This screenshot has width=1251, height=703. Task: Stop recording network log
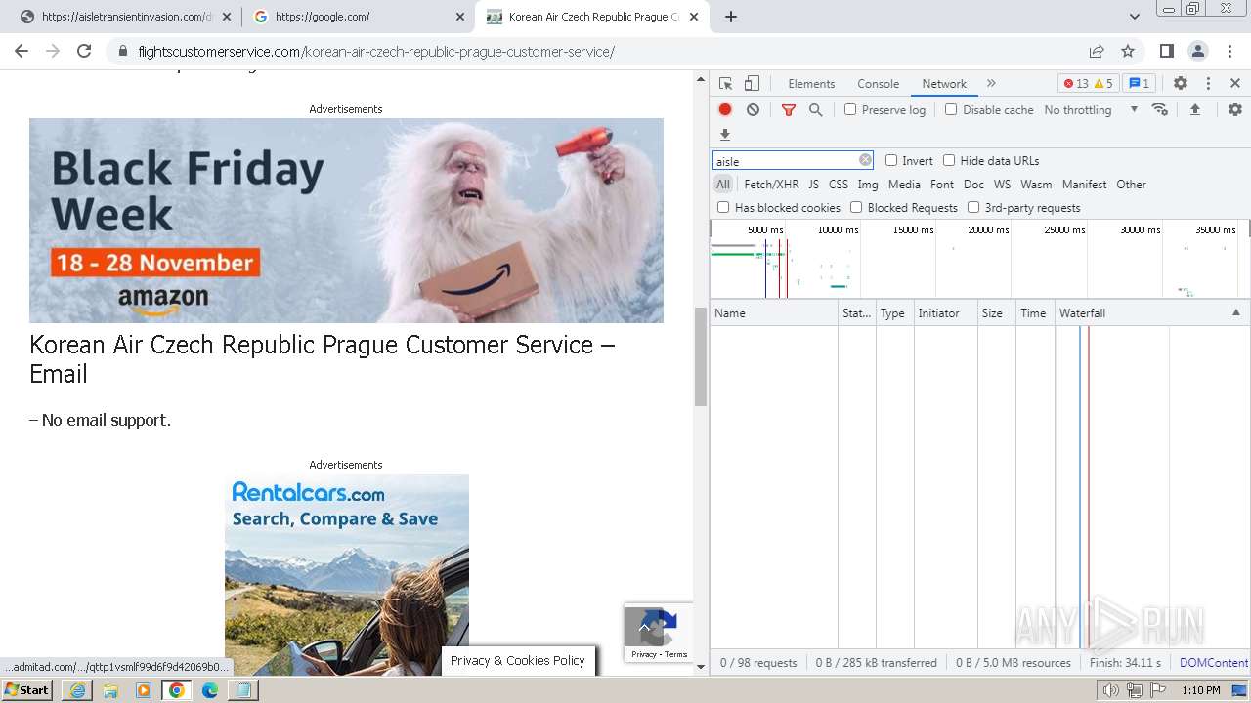point(725,110)
